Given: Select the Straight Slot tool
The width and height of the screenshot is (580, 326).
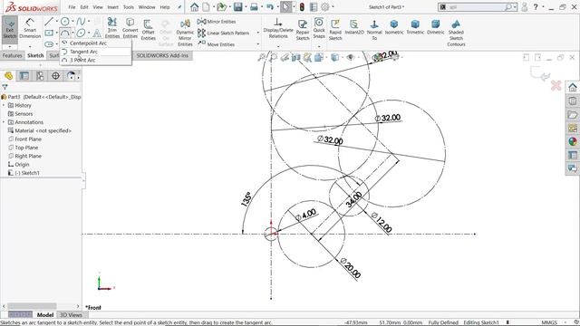Looking at the screenshot, I should 49,44.
